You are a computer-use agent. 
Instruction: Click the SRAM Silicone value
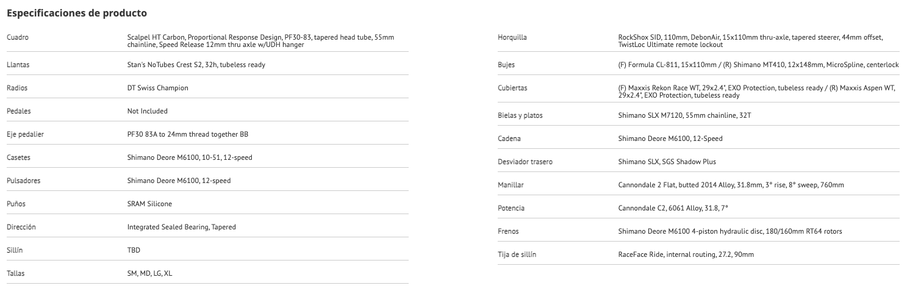[x=149, y=204]
